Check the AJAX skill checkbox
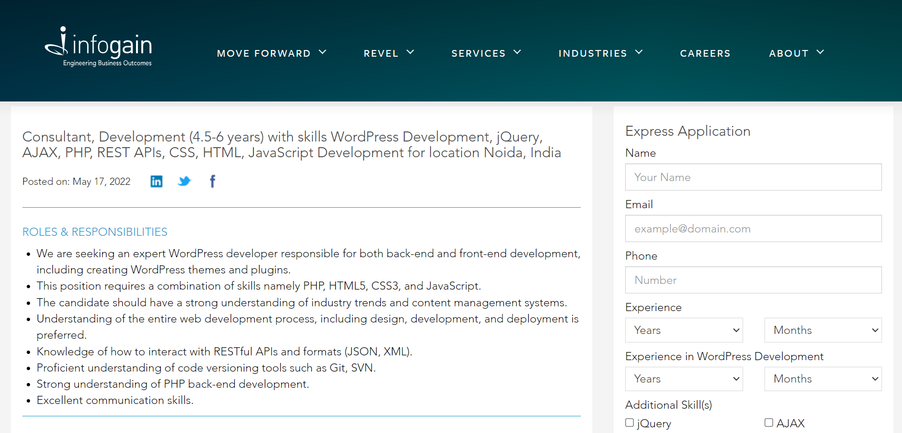 tap(769, 423)
